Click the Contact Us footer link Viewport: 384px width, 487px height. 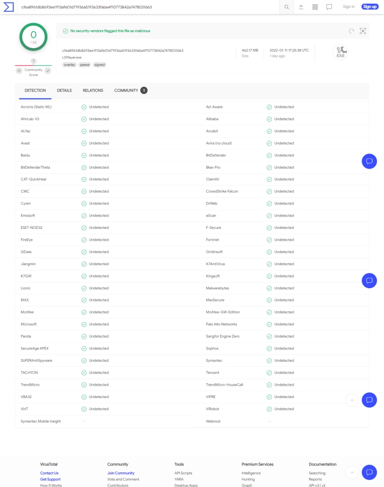pos(49,473)
